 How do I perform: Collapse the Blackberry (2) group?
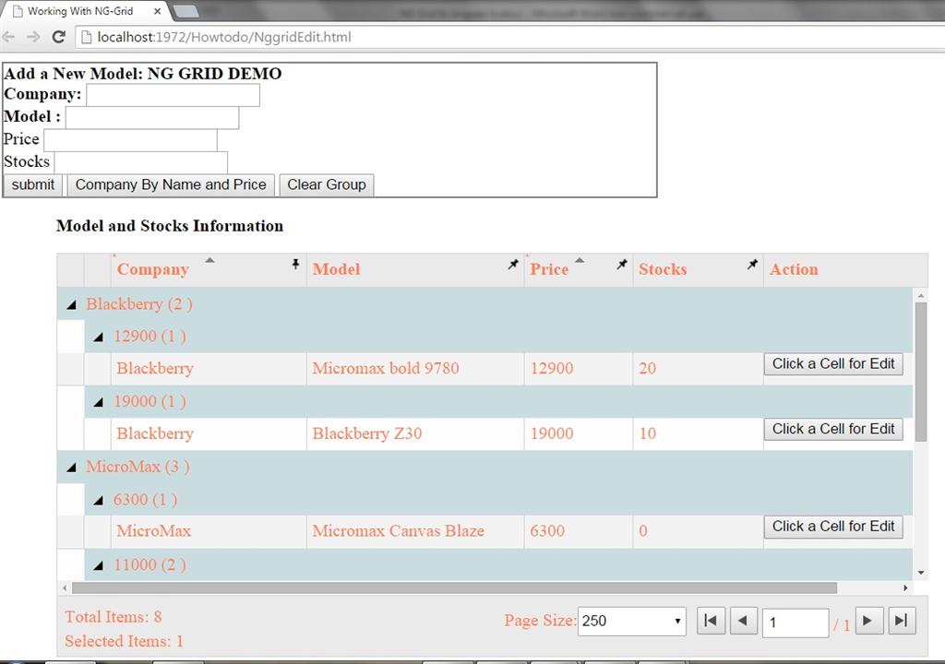coord(71,305)
